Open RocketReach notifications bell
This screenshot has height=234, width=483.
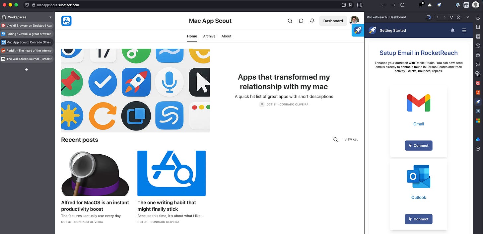click(x=452, y=30)
